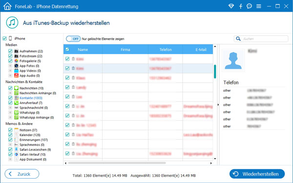
Task: Select the App Audio music icon
Action: click(x=16, y=76)
